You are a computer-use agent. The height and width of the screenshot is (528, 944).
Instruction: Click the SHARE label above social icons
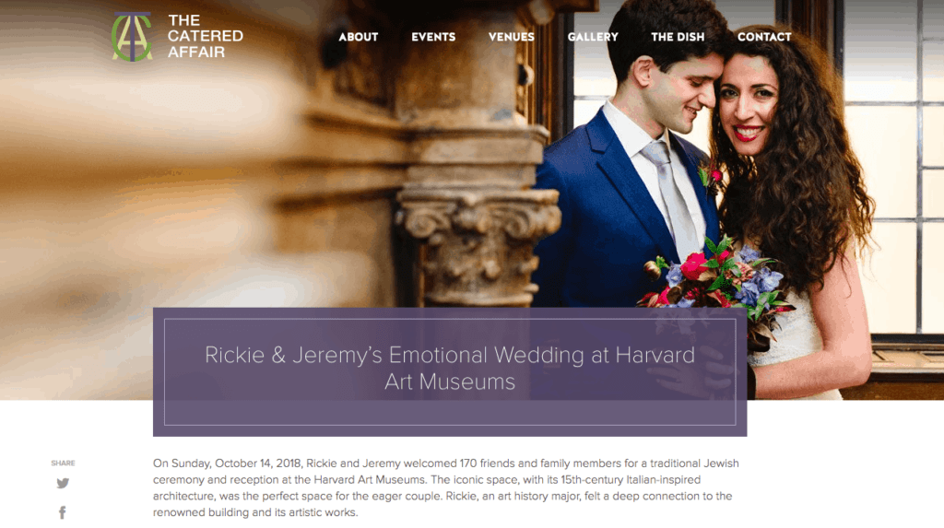[x=63, y=463]
